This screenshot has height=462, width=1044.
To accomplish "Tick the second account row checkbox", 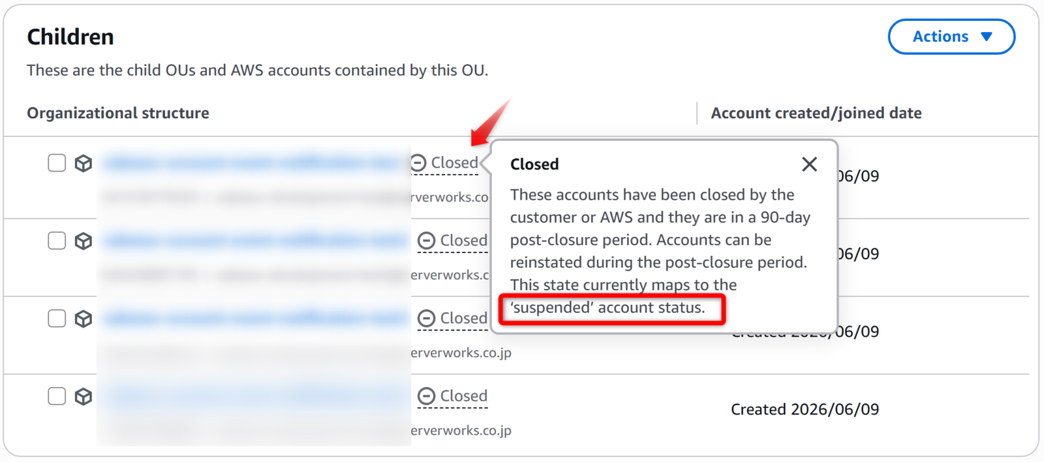I will point(57,241).
